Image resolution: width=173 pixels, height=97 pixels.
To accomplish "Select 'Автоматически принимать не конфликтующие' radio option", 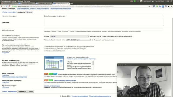I will coord(45,47).
